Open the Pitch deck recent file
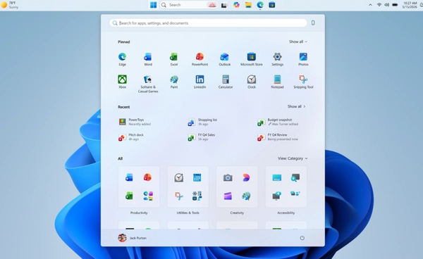 click(131, 137)
